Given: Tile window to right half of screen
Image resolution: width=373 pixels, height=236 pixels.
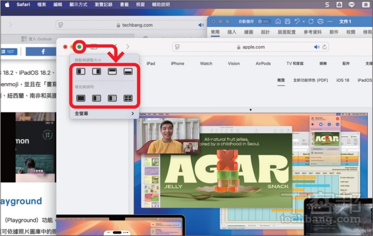Looking at the screenshot, I should tap(96, 71).
